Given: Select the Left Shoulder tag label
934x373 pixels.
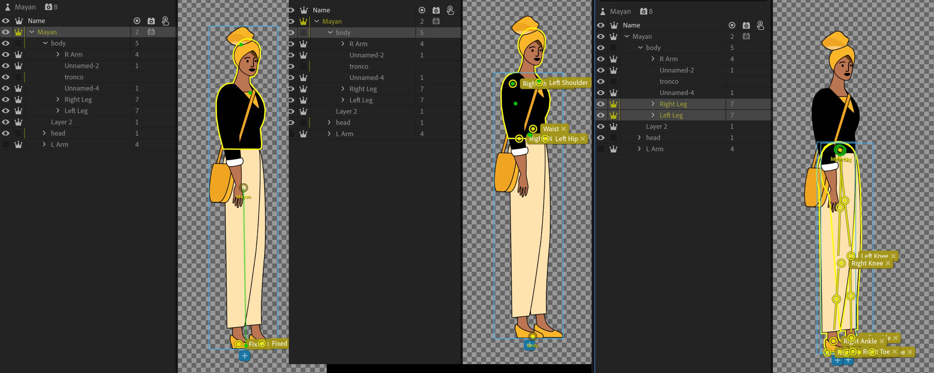Looking at the screenshot, I should (568, 83).
